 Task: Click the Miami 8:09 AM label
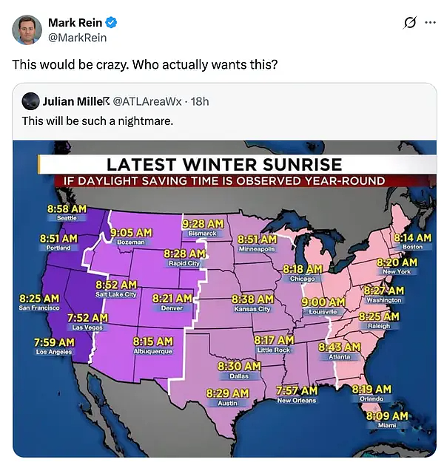coord(387,420)
